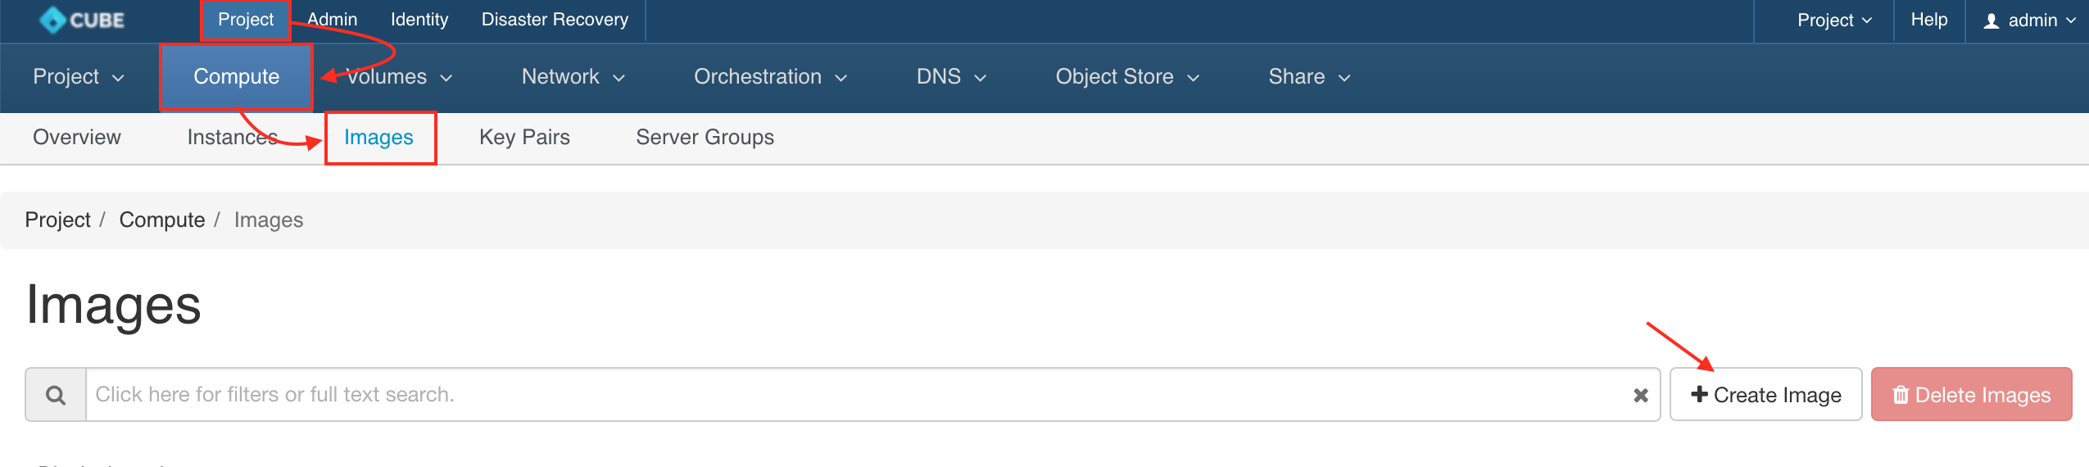Image resolution: width=2089 pixels, height=467 pixels.
Task: Open the Project selector at top right
Action: [1834, 20]
